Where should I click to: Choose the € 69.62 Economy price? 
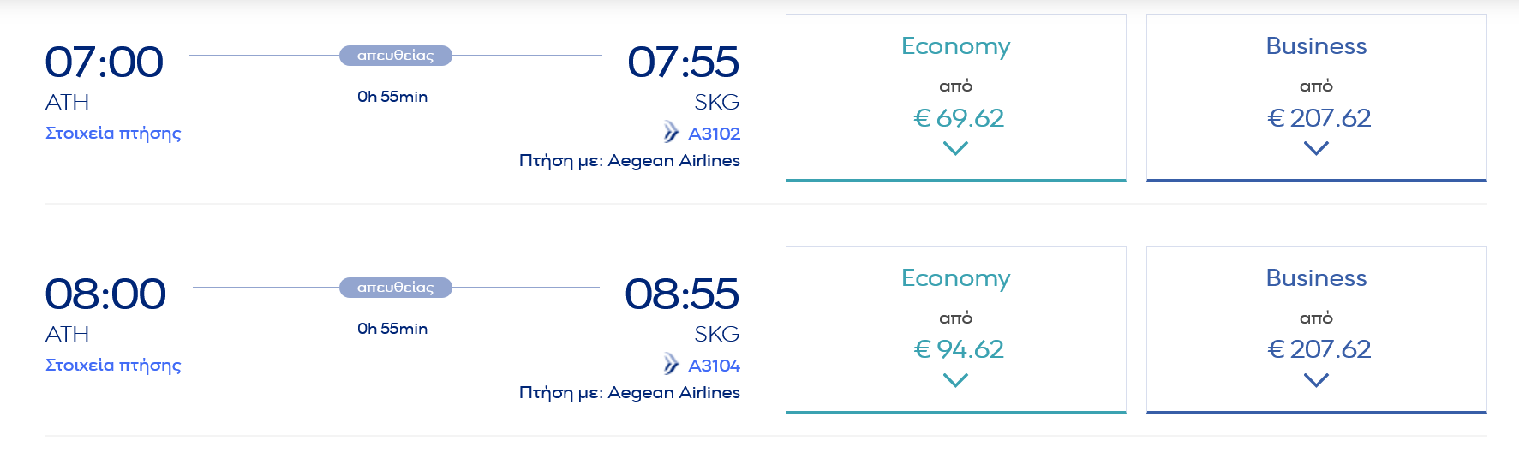point(959,117)
